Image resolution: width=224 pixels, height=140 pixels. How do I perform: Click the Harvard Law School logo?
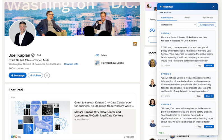click(x=97, y=63)
